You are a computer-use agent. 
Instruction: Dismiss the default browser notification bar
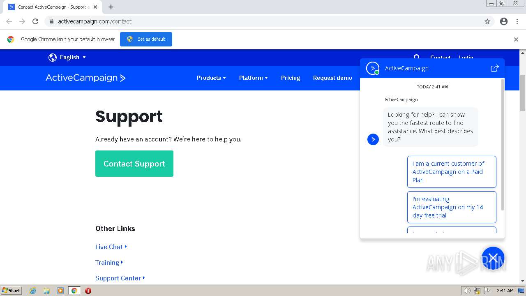[516, 39]
